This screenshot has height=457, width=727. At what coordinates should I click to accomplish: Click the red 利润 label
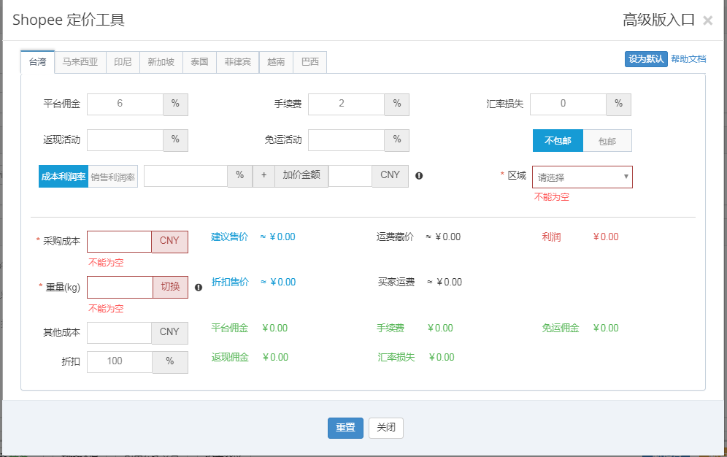[x=551, y=237]
